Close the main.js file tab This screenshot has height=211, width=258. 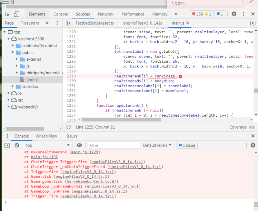[x=188, y=23]
